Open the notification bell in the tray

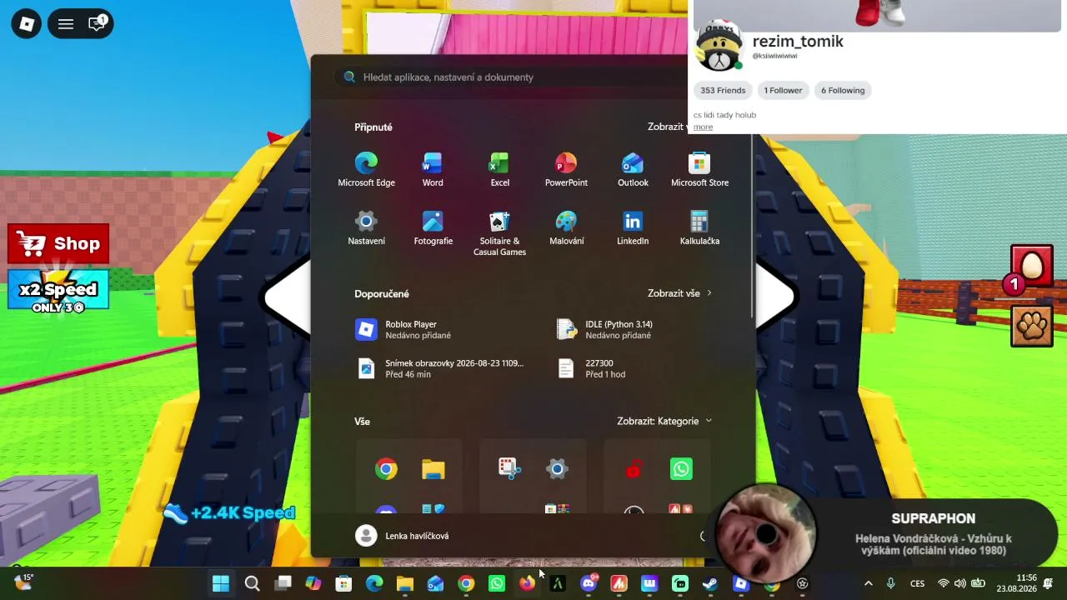coord(1048,583)
